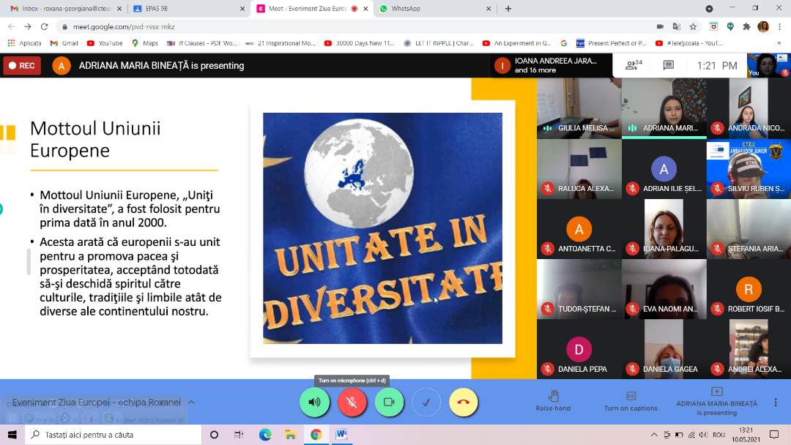This screenshot has height=445, width=791.
Task: Open the Meet more options three-dot menu
Action: [775, 402]
